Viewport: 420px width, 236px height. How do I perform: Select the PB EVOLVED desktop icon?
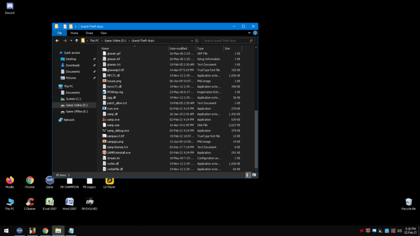coord(89,204)
